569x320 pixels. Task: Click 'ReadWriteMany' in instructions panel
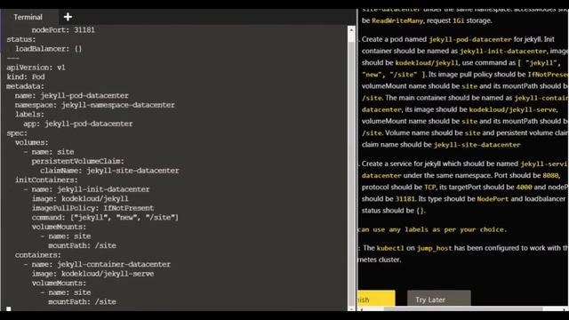(x=397, y=20)
